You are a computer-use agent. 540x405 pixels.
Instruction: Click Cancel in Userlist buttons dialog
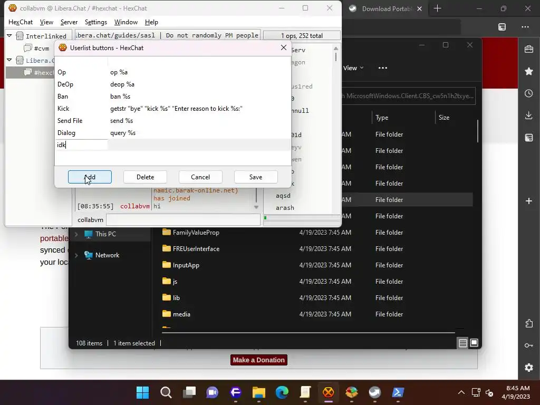tap(200, 177)
